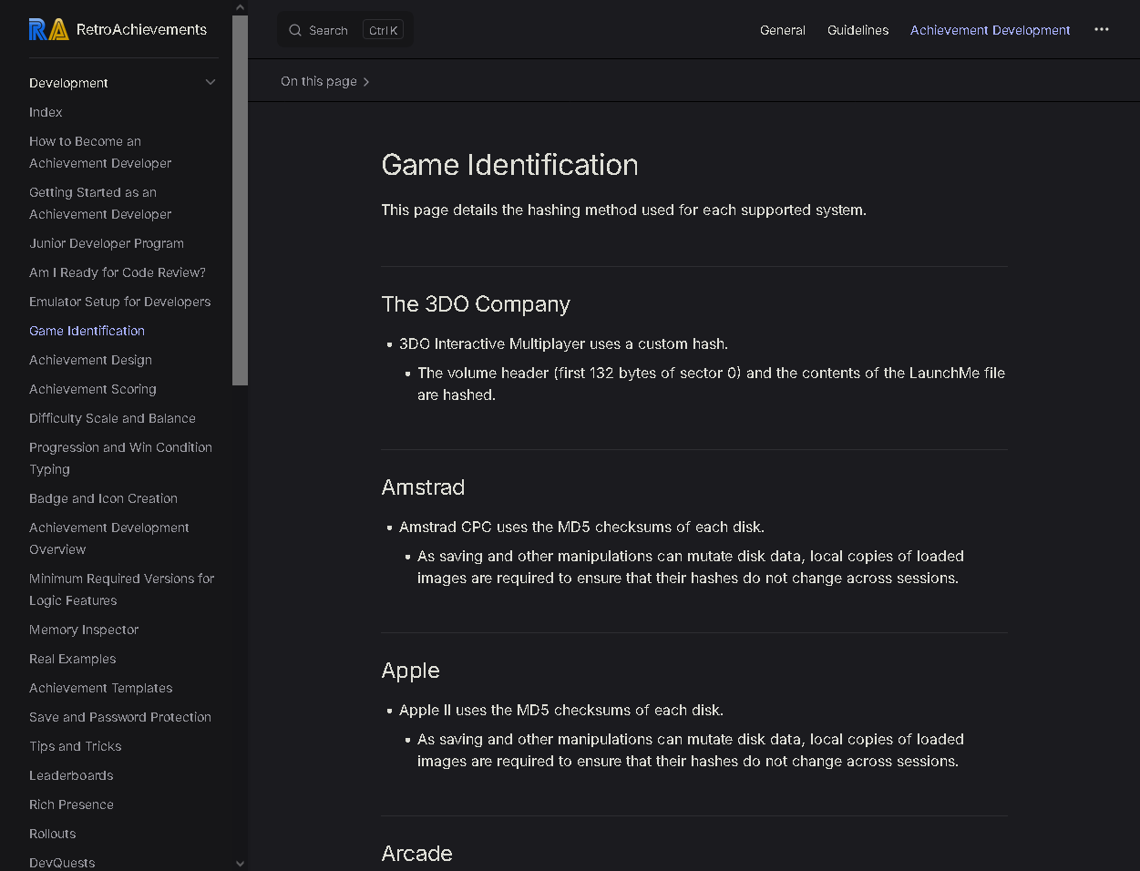
Task: Open the Leaderboards sidebar link
Action: (x=71, y=775)
